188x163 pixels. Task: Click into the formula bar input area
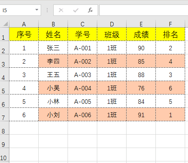144,10
